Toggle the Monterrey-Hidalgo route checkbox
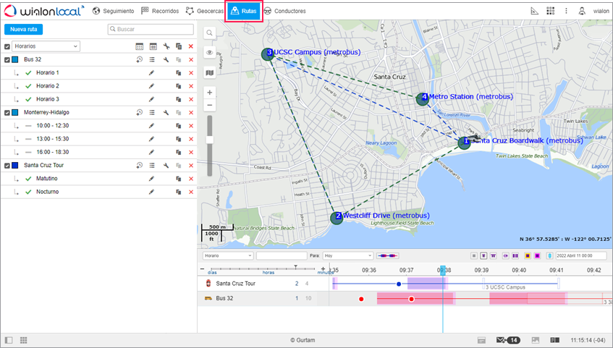 coord(7,113)
